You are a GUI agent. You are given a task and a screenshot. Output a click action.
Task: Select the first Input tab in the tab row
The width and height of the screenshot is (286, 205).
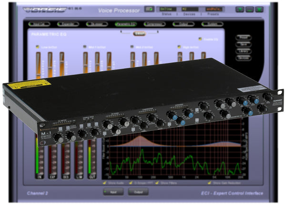pyautogui.click(x=39, y=24)
